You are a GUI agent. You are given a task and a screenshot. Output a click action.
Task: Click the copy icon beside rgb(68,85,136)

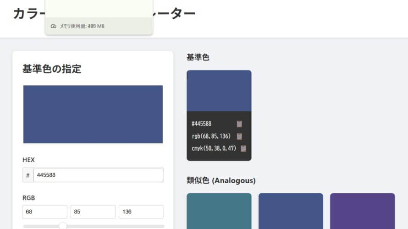(239, 136)
